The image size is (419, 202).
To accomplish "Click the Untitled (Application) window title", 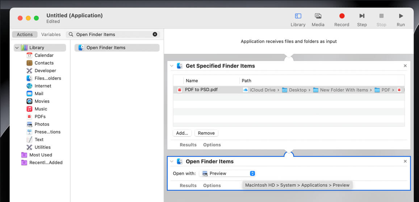I will (x=75, y=16).
